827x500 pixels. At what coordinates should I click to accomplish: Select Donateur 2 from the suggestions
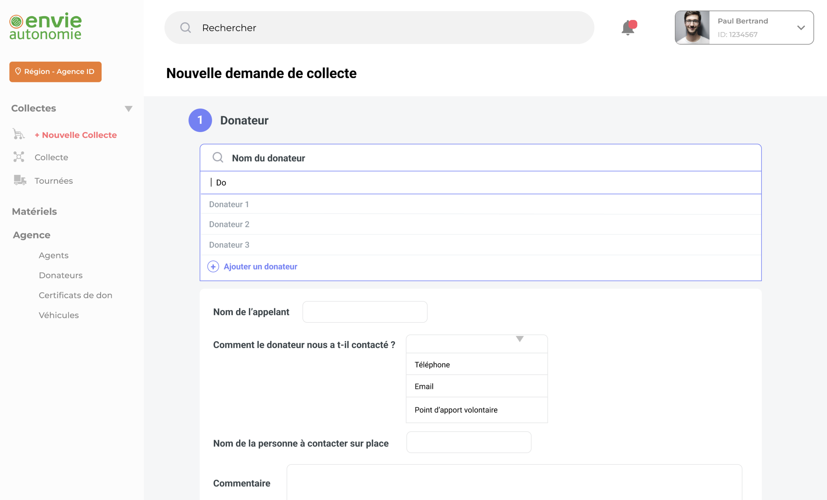(229, 224)
